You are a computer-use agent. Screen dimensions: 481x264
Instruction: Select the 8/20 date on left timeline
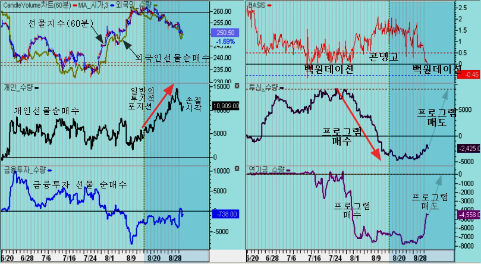[153, 258]
